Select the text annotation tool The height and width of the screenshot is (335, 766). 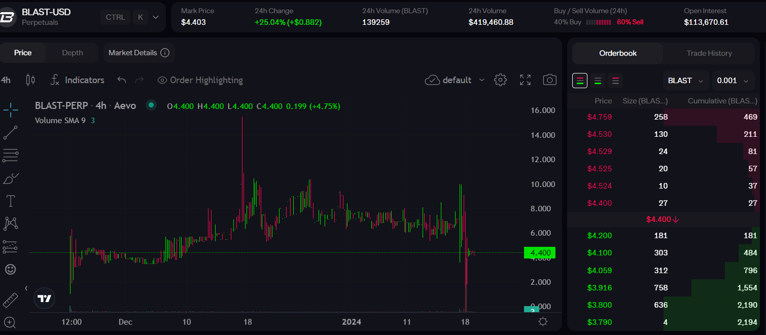[10, 201]
